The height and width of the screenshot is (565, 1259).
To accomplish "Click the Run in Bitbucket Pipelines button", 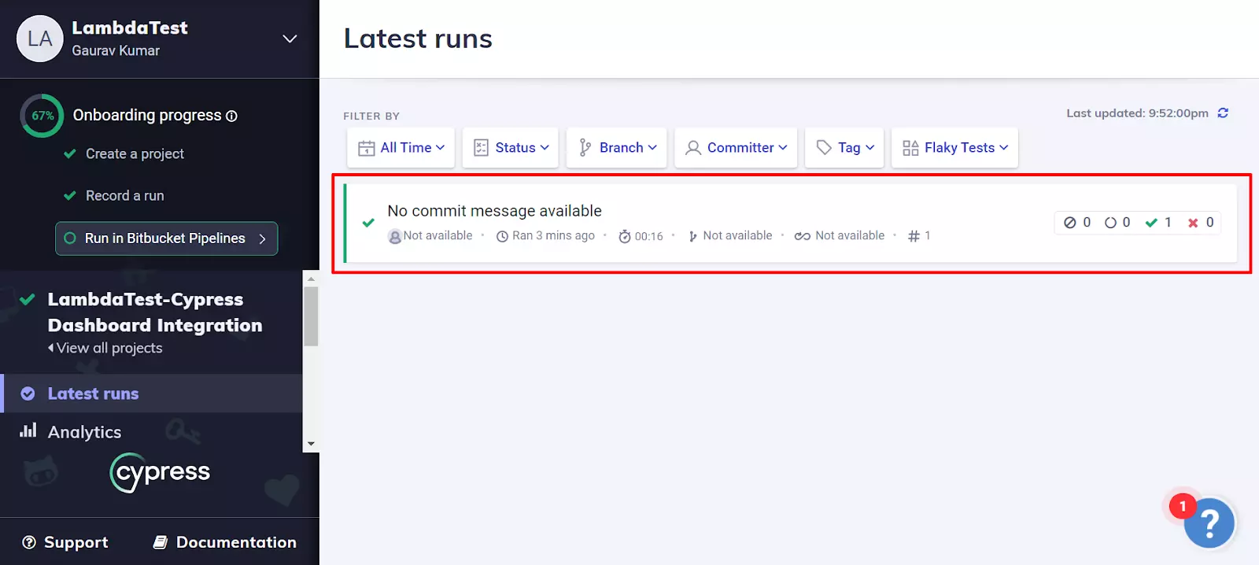I will pyautogui.click(x=166, y=238).
